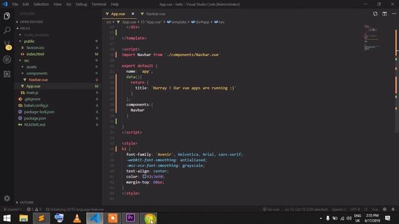Click the nav breadcrumb segment
Image resolution: width=399 pixels, height=224 pixels.
point(219,22)
